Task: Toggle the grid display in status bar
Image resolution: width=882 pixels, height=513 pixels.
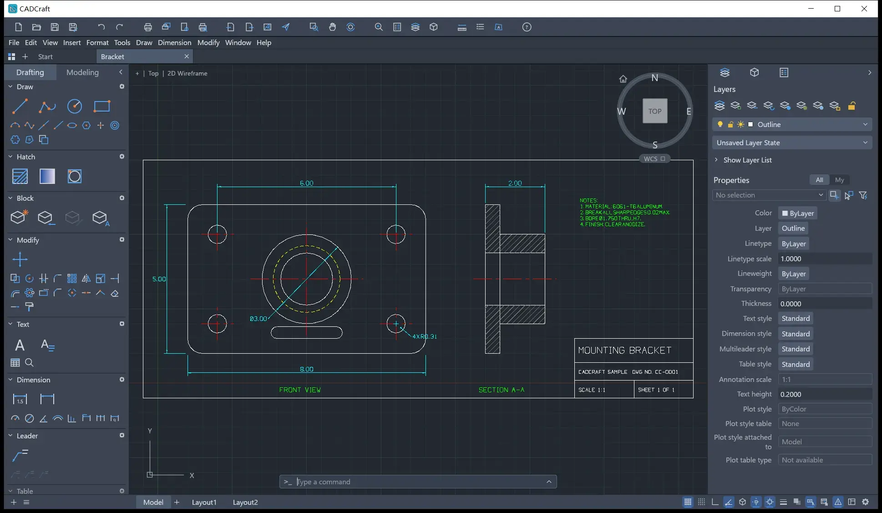Action: click(x=688, y=502)
